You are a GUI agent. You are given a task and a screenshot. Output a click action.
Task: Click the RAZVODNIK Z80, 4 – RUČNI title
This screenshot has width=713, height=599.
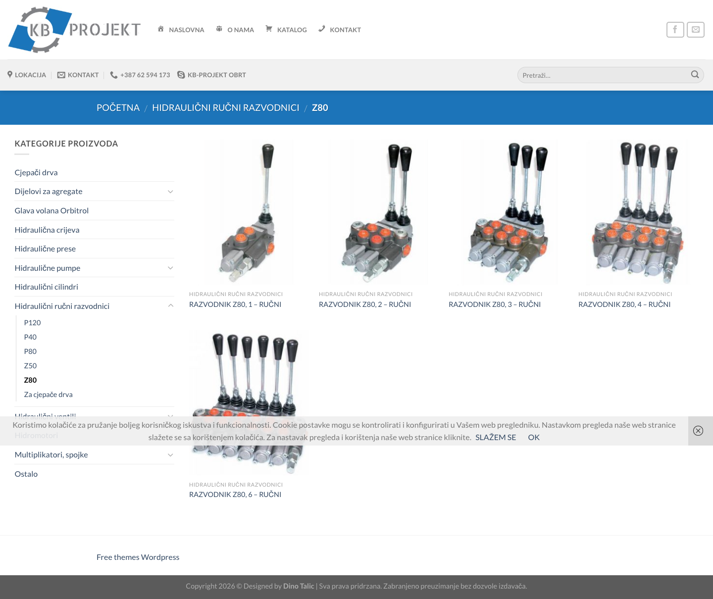[x=624, y=304]
